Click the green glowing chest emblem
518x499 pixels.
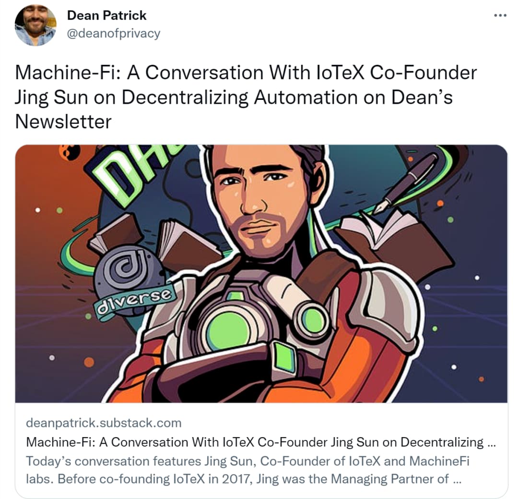pos(228,331)
